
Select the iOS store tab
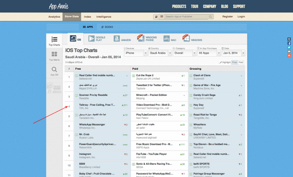coord(75,39)
